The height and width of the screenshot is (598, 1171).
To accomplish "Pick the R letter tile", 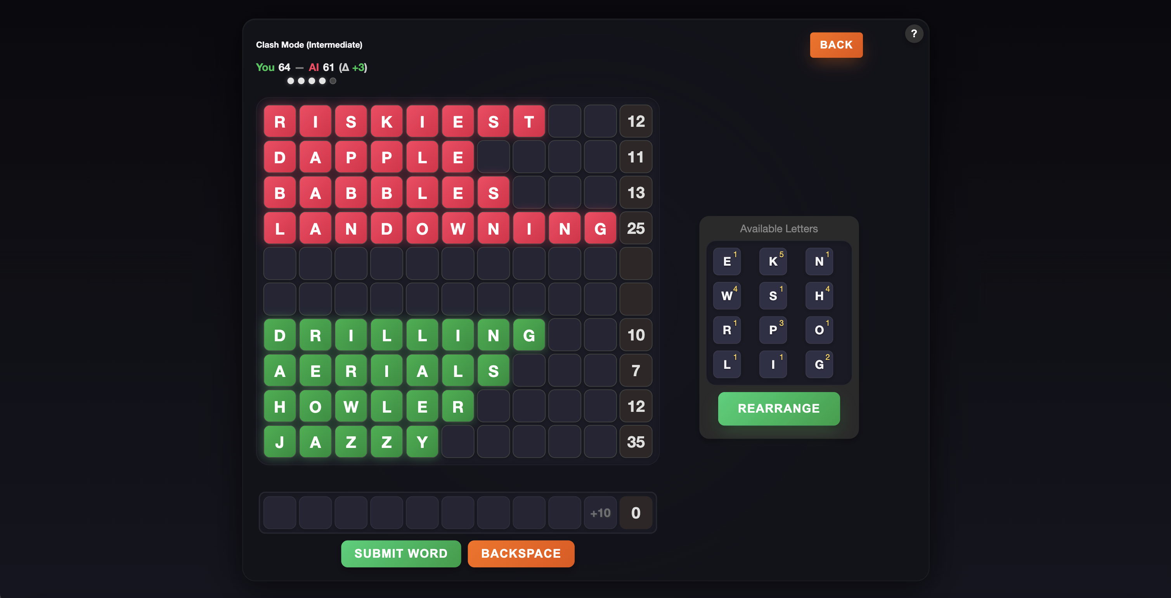I will 727,330.
